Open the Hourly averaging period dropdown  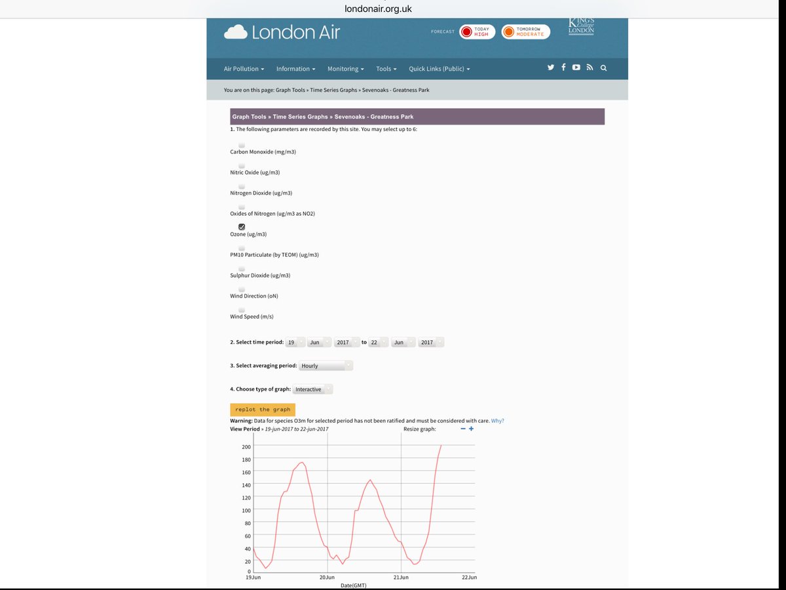326,366
